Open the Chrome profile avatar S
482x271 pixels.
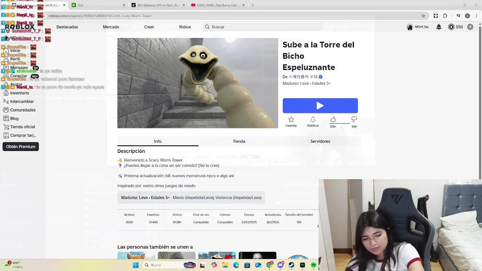pos(467,16)
